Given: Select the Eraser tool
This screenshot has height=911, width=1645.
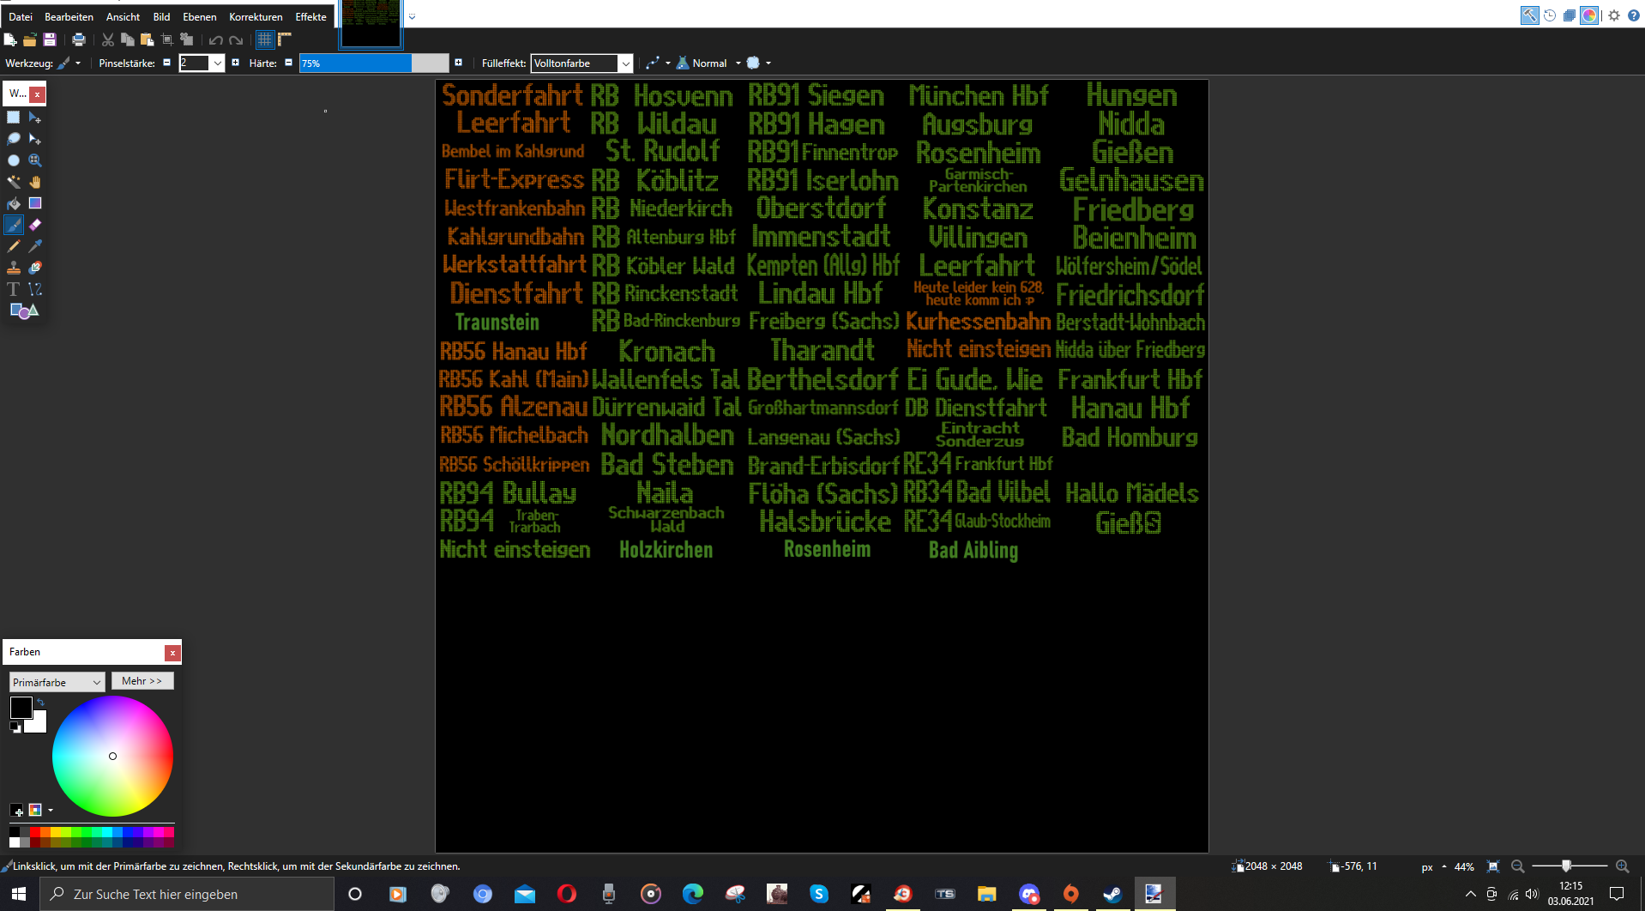Looking at the screenshot, I should (x=35, y=225).
